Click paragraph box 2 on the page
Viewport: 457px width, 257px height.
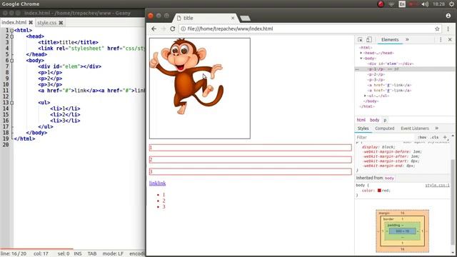point(251,160)
